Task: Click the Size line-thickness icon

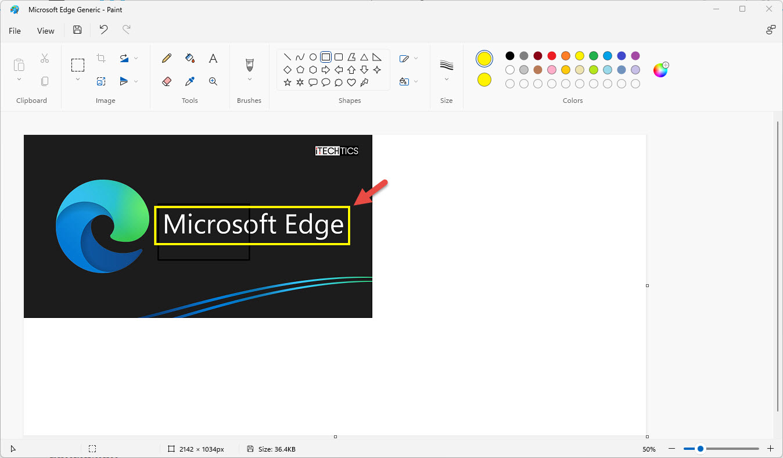Action: 447,65
